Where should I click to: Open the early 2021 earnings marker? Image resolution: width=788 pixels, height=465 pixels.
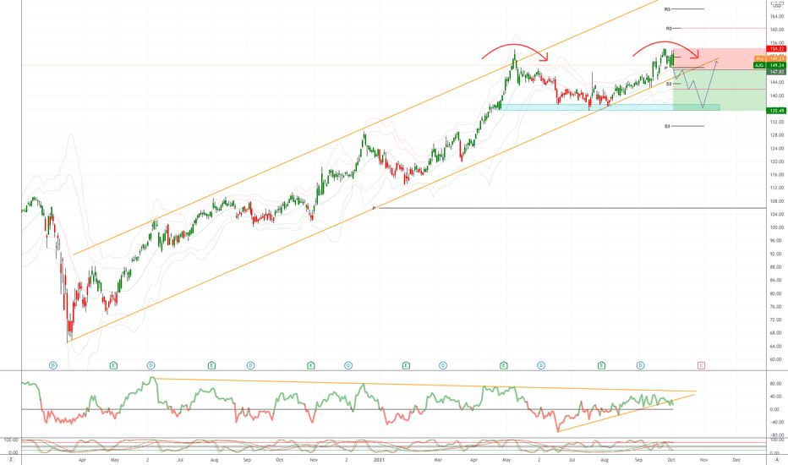pos(406,365)
